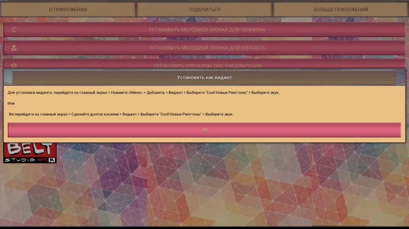Click the Belt Studio Apps logo
Screen dimensions: 409x229
click(30, 153)
